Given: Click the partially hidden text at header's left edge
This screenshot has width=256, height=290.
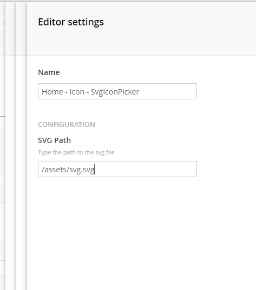Looking at the screenshot, I should [x=2, y=23].
